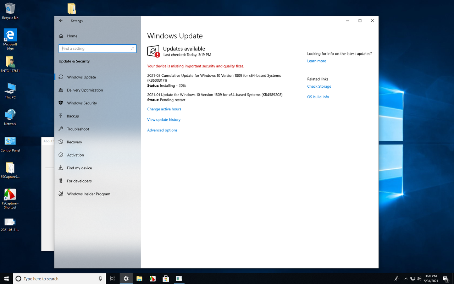454x284 pixels.
Task: Click the magnifier icon in settings search
Action: click(x=132, y=49)
